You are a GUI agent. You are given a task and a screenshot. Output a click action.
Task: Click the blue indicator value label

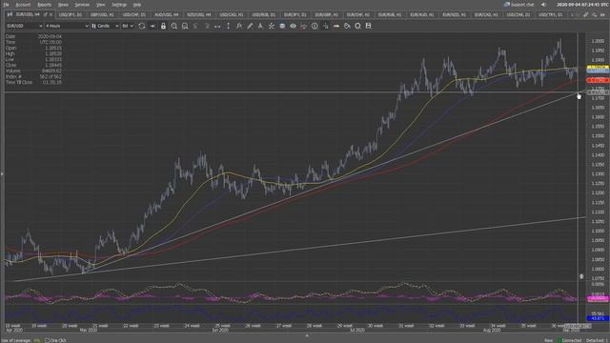click(x=598, y=318)
